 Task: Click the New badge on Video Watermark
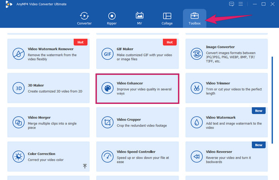(259, 111)
